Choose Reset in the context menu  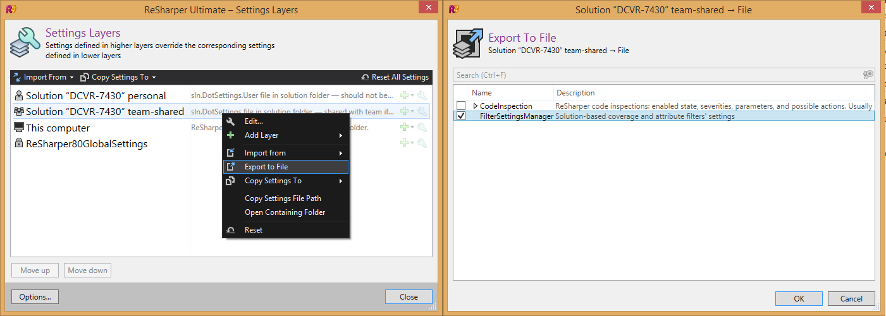pos(286,230)
